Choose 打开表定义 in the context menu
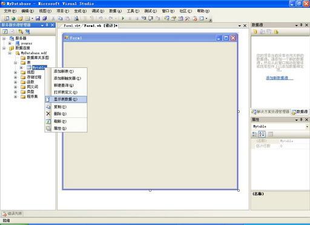 66,92
